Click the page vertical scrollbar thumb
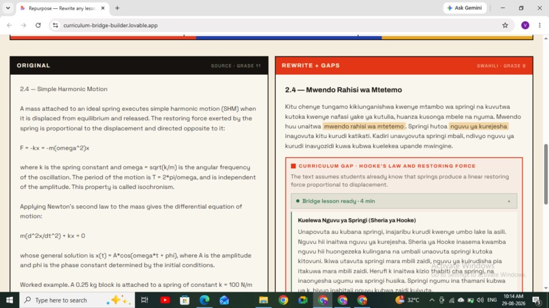 [545, 174]
